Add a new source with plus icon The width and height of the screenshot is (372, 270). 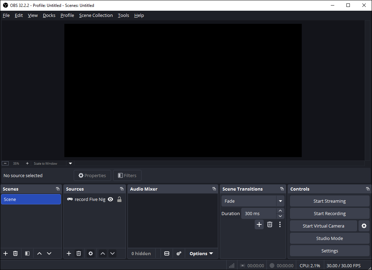(x=69, y=253)
